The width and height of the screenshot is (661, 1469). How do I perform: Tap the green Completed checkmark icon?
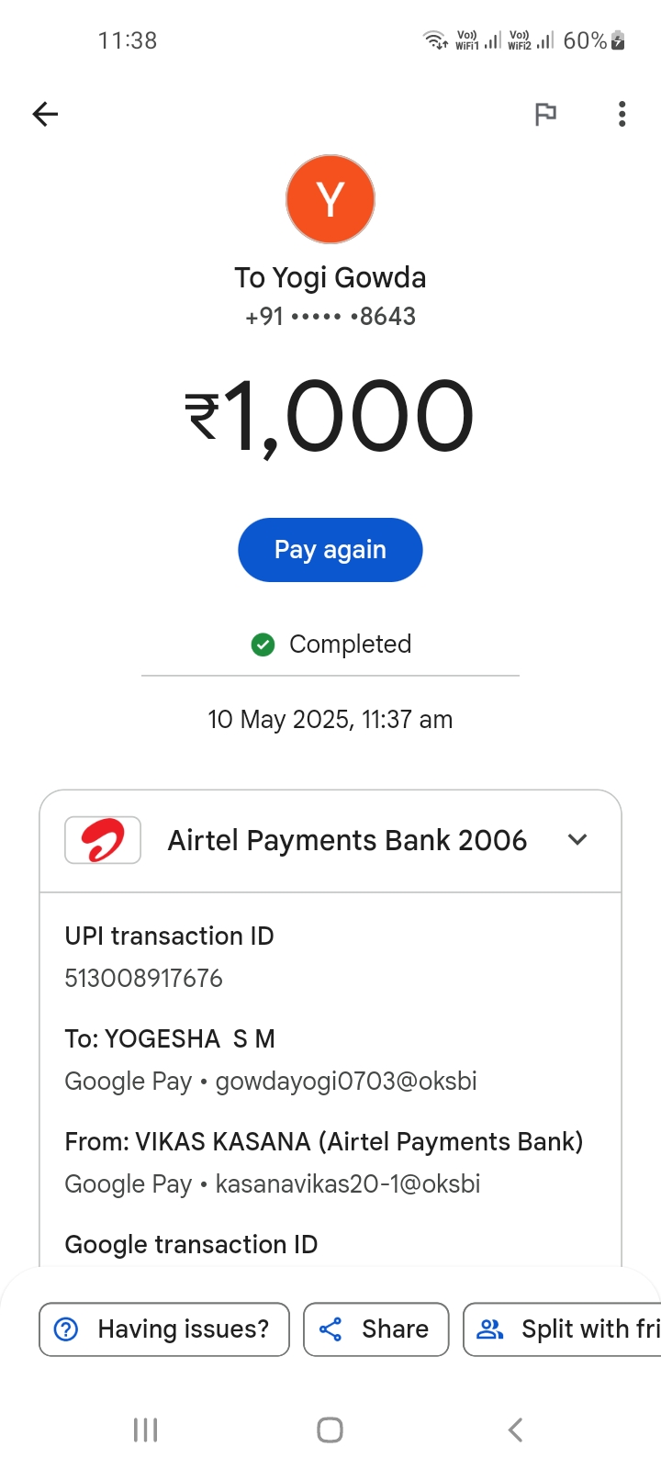[x=263, y=645]
